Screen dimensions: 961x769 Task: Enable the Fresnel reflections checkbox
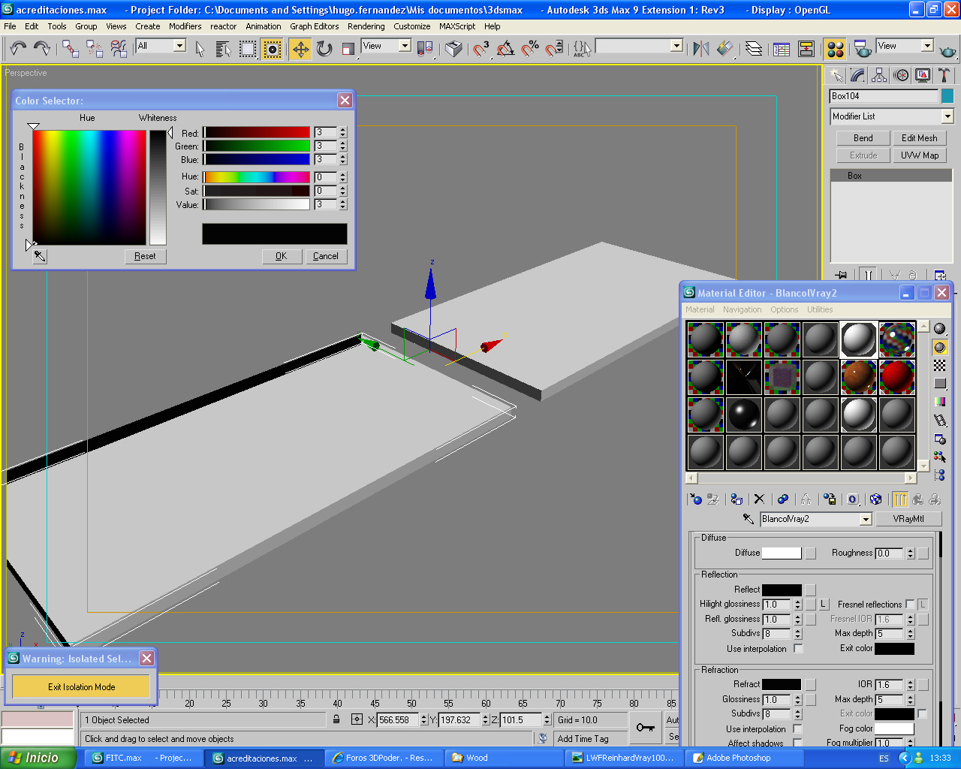coord(910,604)
